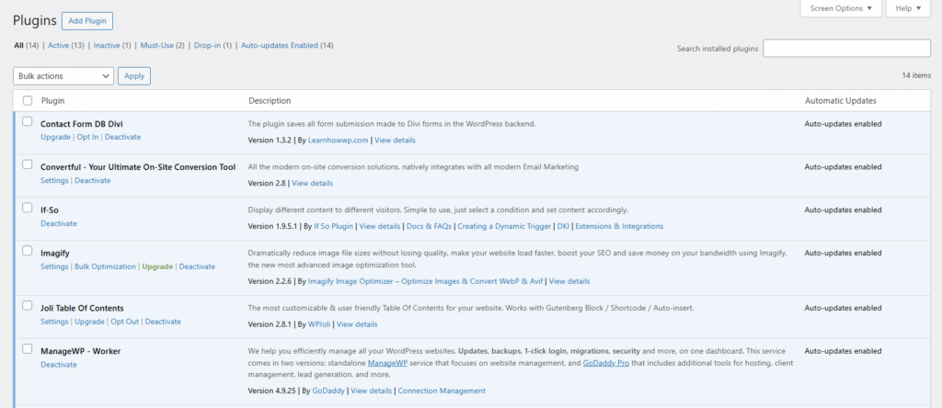Deactivate the Convertful plugin

[x=93, y=180]
